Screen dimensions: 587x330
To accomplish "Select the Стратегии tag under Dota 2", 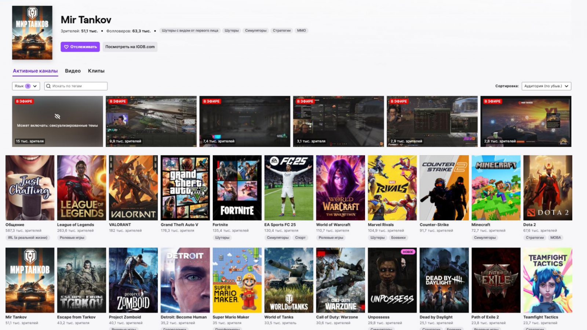I will point(535,238).
